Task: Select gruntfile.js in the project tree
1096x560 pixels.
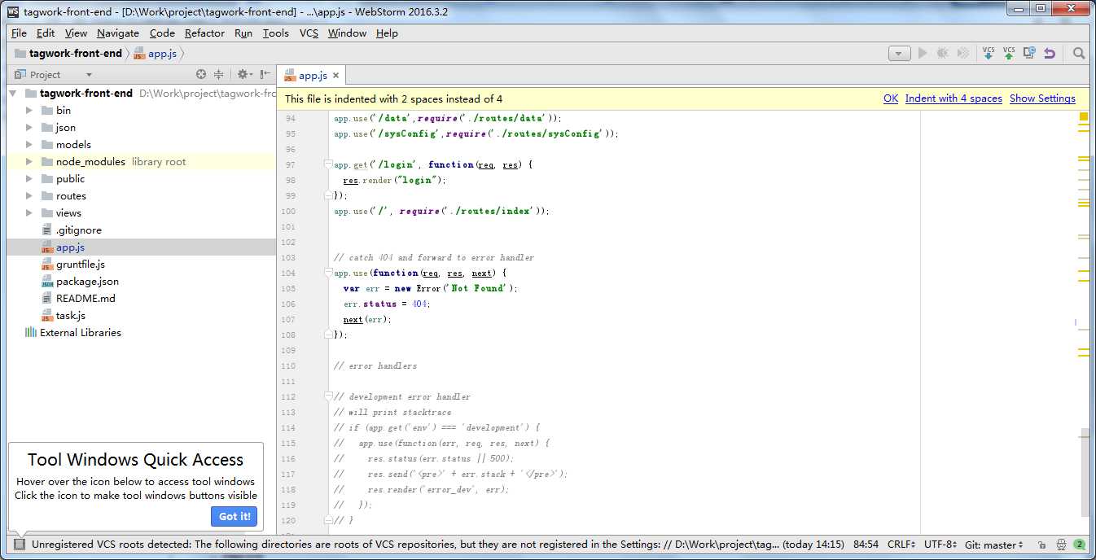Action: pyautogui.click(x=81, y=264)
